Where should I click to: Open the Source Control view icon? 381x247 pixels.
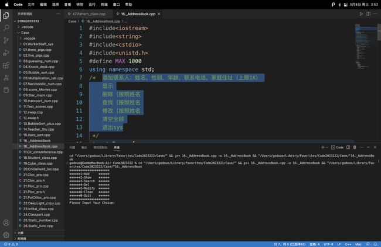click(6, 40)
